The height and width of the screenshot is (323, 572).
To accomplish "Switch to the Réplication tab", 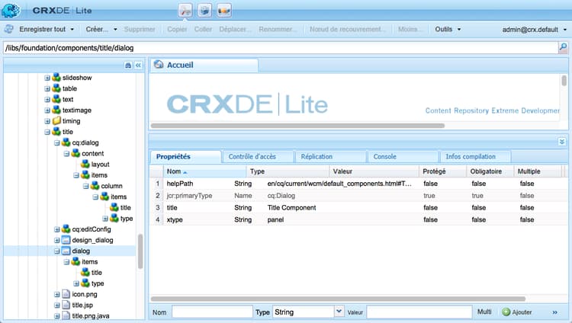I will point(330,157).
